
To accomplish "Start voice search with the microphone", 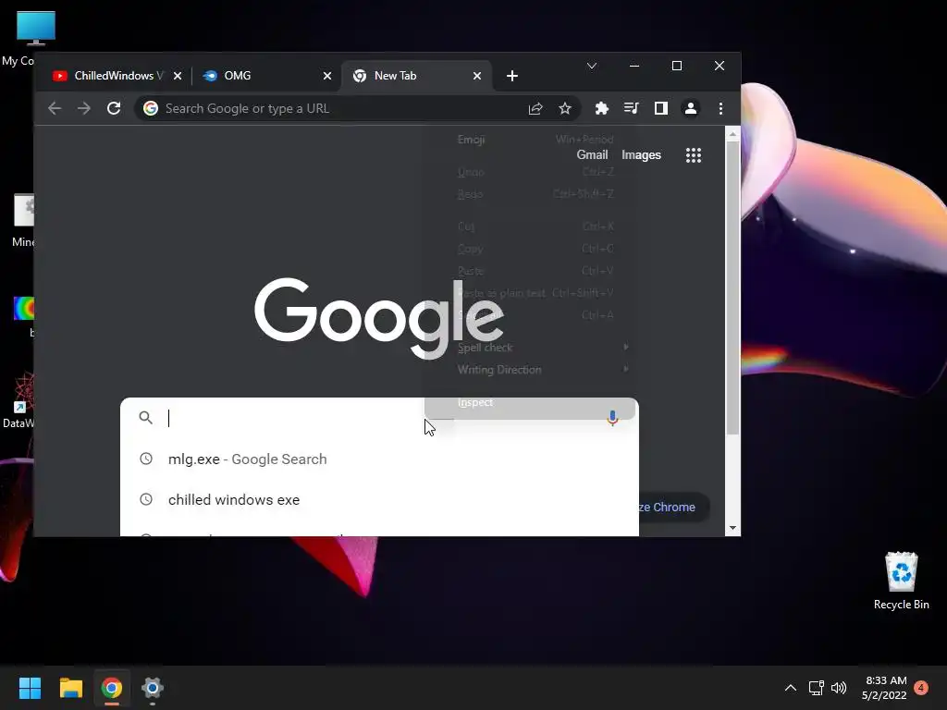I will tap(612, 418).
